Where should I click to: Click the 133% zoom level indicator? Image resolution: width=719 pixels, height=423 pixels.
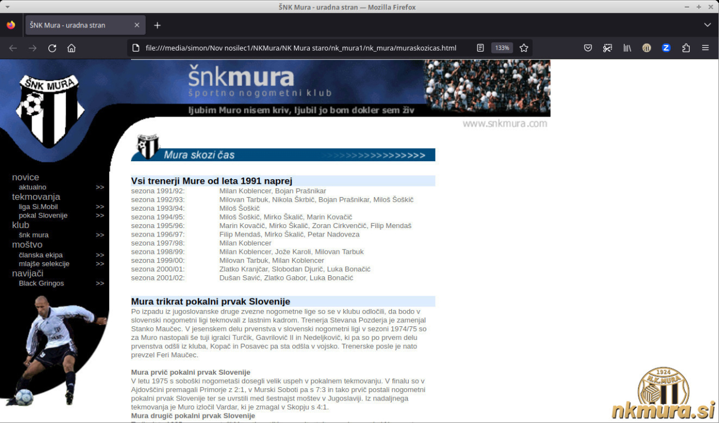tap(502, 48)
